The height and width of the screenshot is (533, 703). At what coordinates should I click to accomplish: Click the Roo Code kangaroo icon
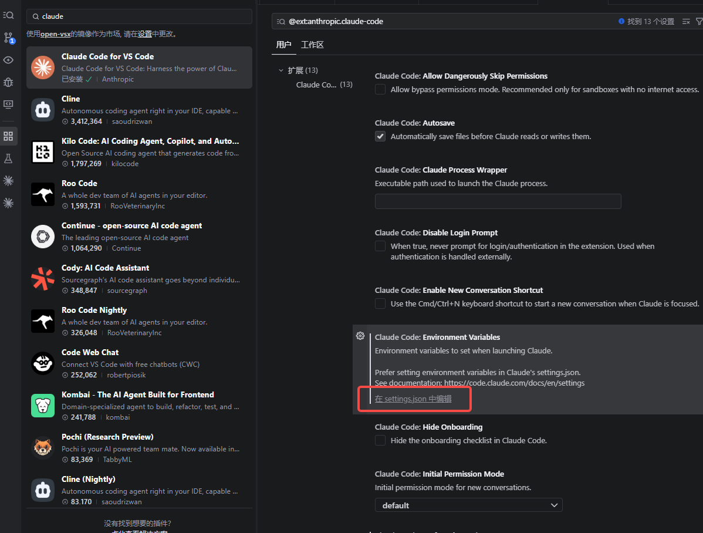(43, 194)
